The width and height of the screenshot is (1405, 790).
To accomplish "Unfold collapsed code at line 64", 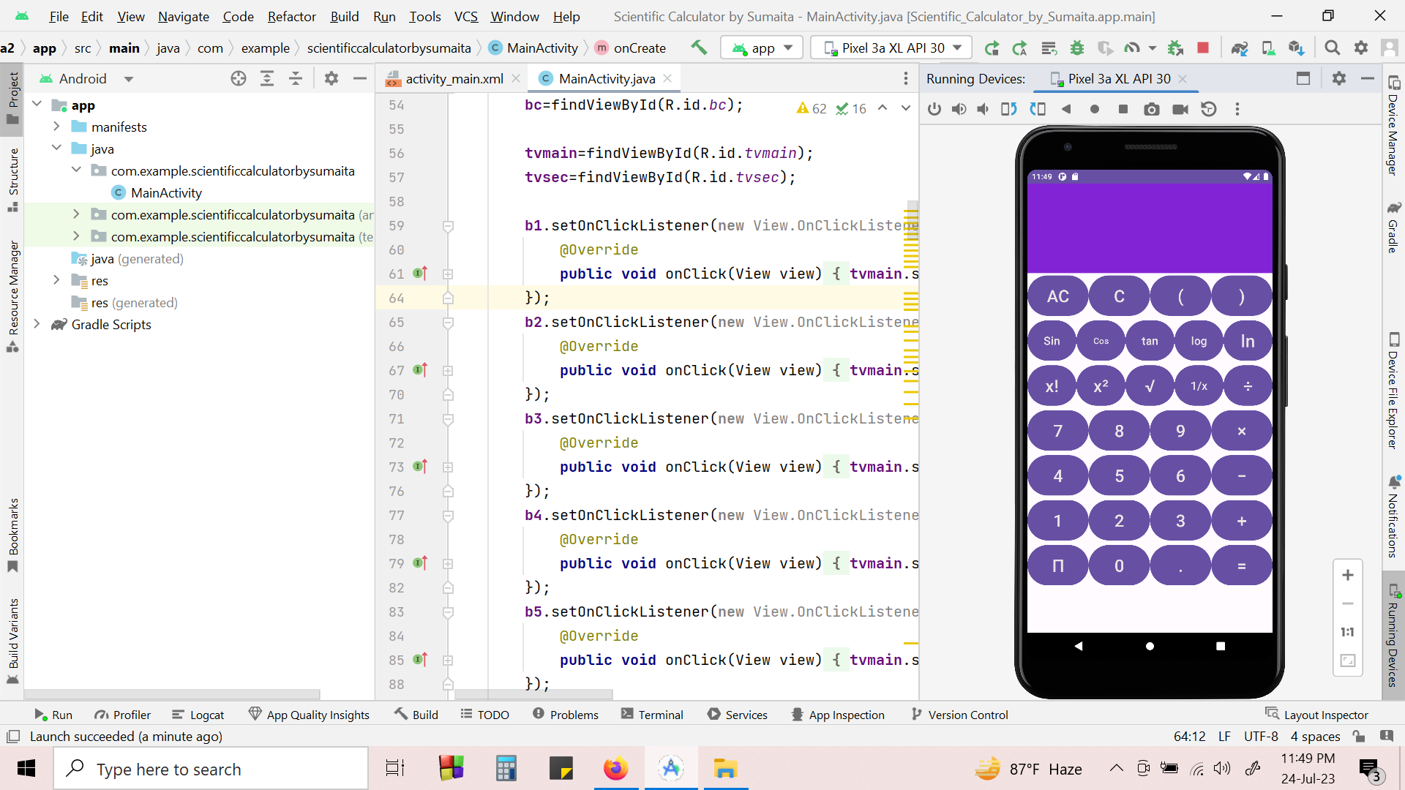I will click(447, 298).
